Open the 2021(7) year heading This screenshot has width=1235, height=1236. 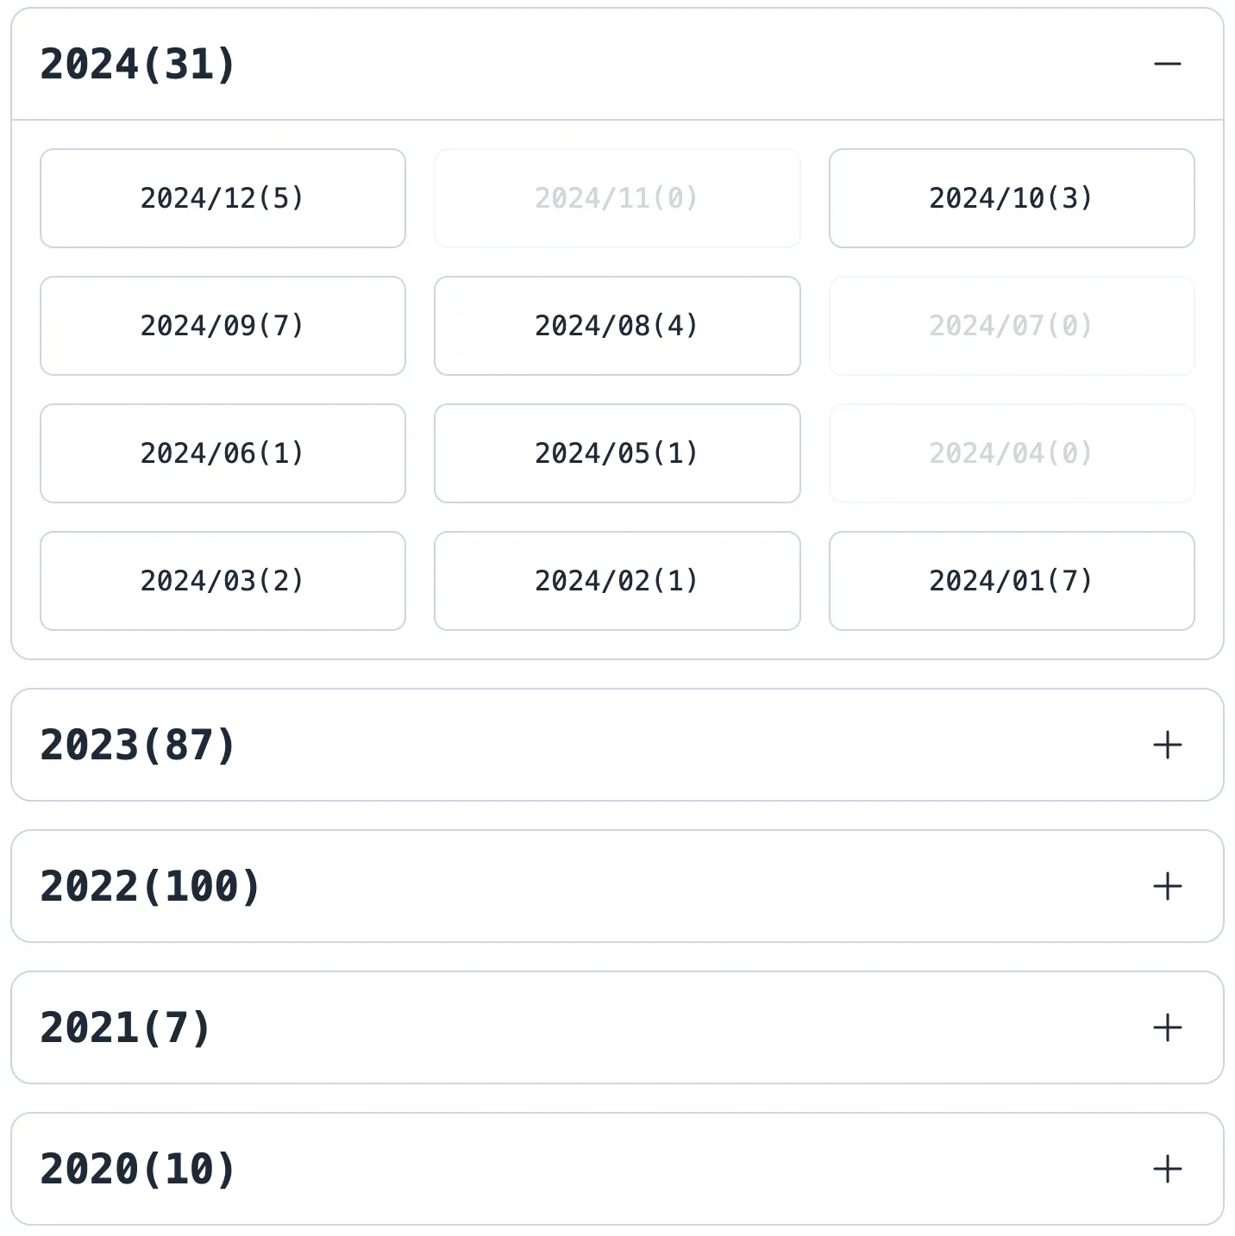(126, 1027)
